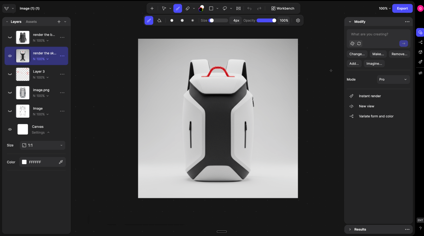Select the paint bucket fill tool
424x236 pixels.
point(159,20)
